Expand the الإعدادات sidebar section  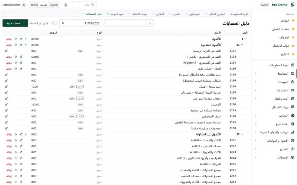[x=256, y=157]
